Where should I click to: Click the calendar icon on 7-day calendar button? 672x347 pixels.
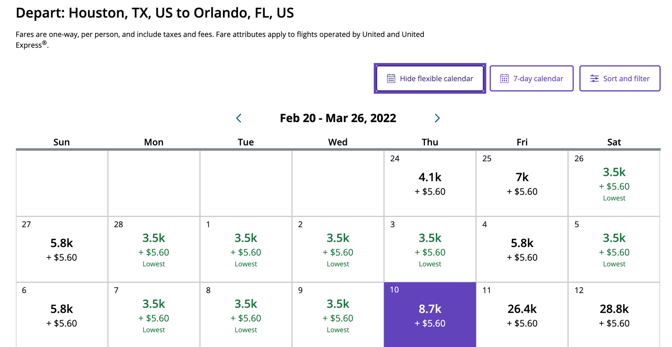click(504, 79)
